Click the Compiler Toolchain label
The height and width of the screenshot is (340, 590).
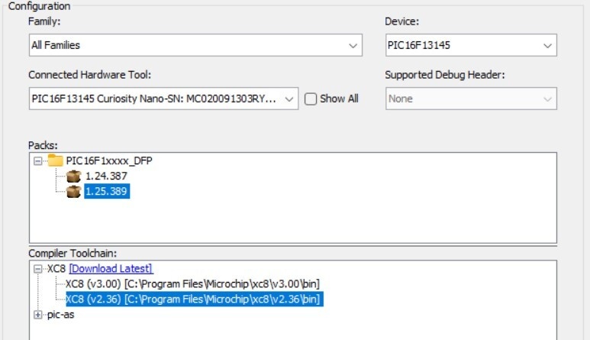click(x=73, y=254)
